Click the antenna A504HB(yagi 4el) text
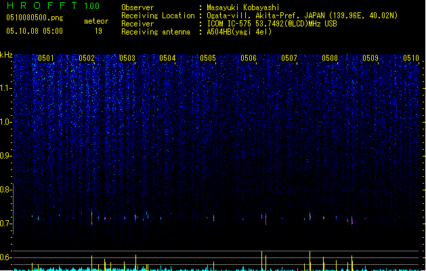The height and width of the screenshot is (271, 426). (x=239, y=32)
